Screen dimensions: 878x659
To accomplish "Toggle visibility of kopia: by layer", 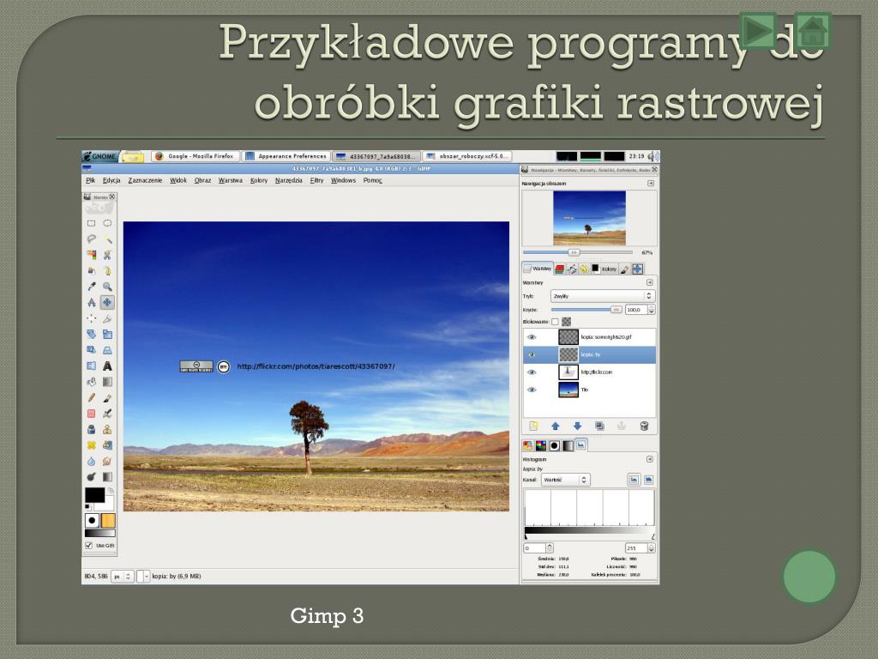I will coord(532,354).
